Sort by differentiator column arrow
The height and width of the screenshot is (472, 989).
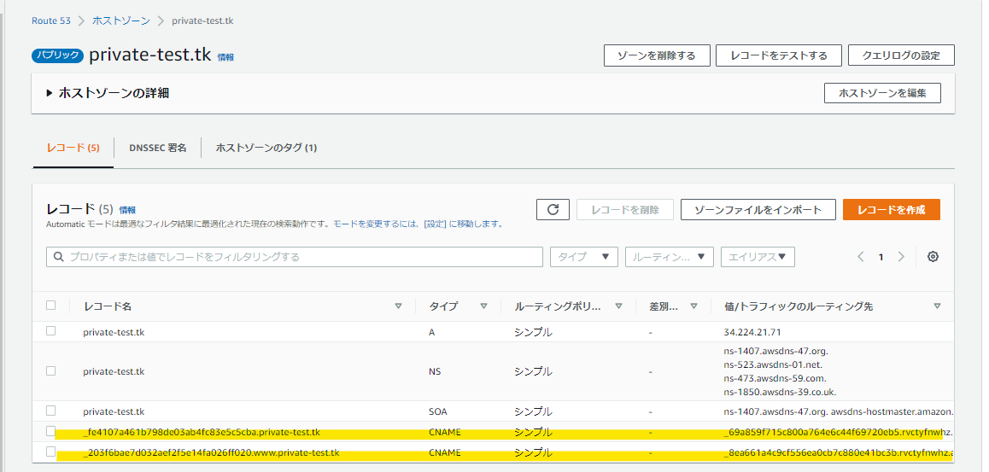693,306
